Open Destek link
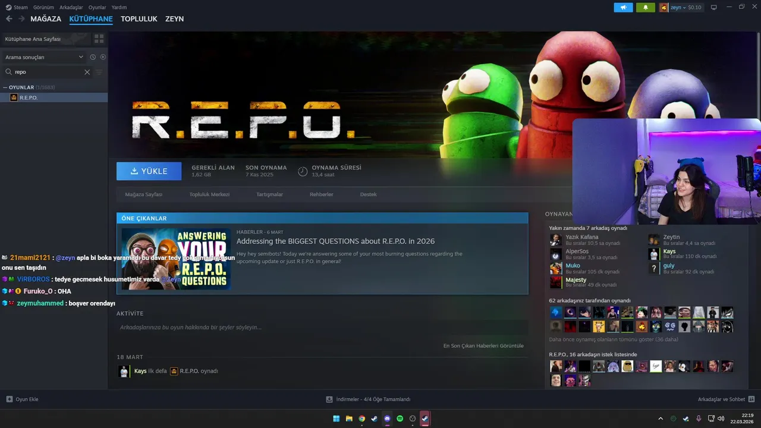This screenshot has height=428, width=761. (x=368, y=194)
